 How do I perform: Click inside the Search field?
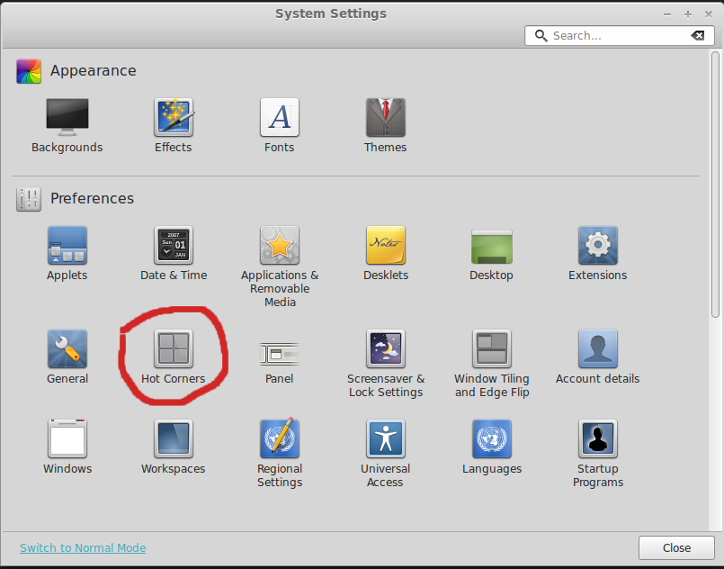coord(619,35)
